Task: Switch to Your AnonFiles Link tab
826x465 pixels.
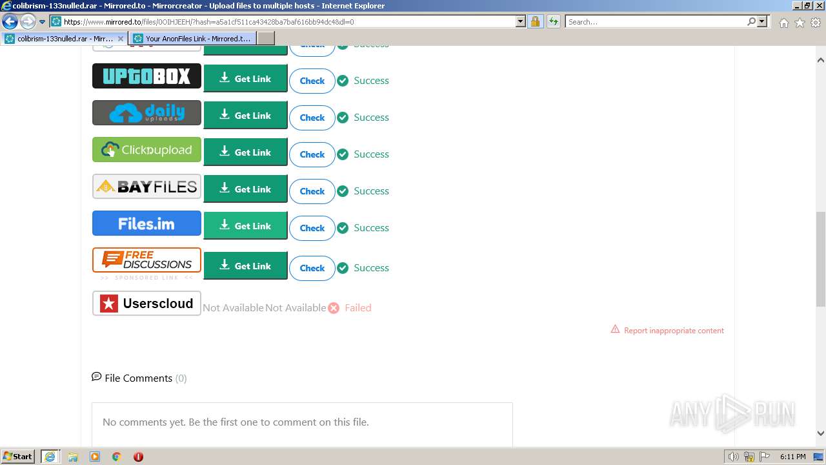Action: [192, 39]
